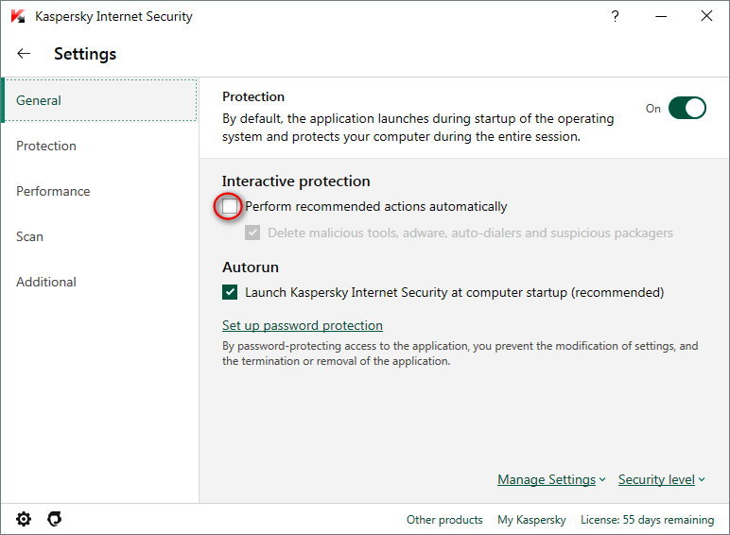Switch to the Protection settings section

point(46,146)
